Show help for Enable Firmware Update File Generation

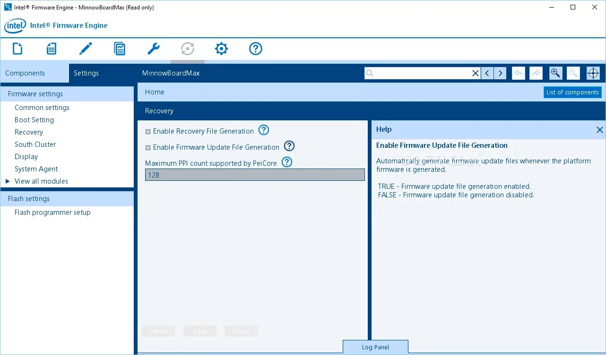[289, 146]
